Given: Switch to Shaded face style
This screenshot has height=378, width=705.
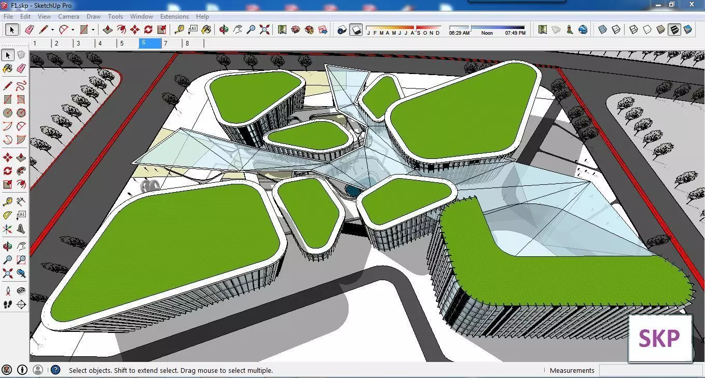Looking at the screenshot, I should (660, 30).
